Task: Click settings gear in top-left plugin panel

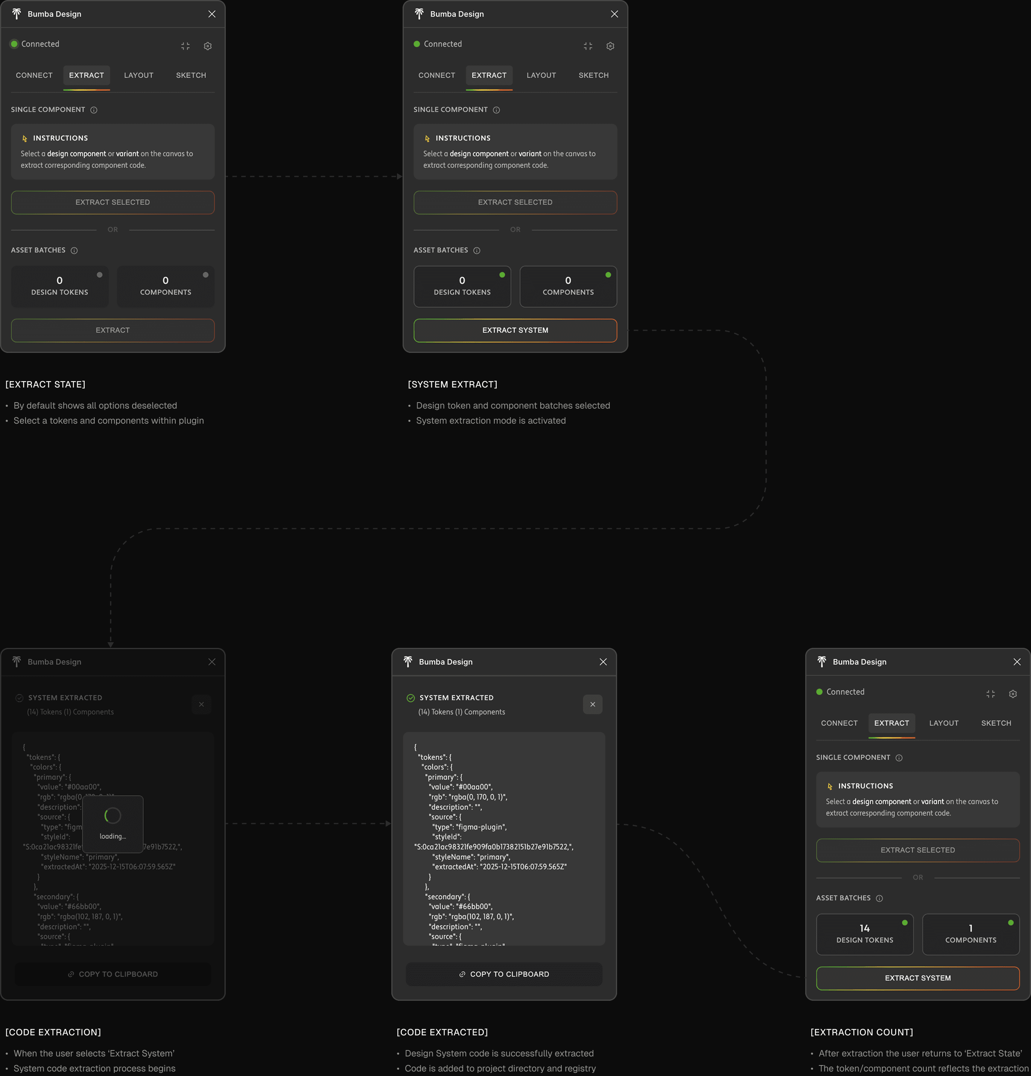Action: pos(208,46)
